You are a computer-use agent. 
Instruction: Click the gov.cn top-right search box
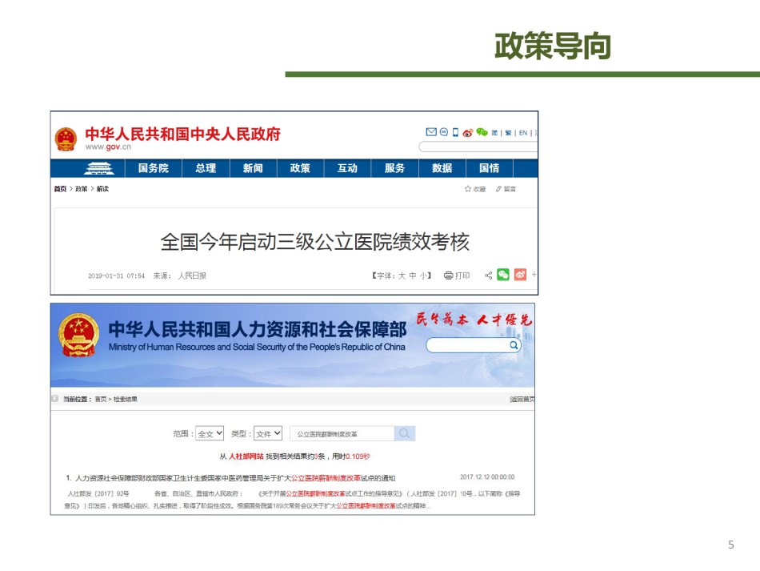click(478, 147)
